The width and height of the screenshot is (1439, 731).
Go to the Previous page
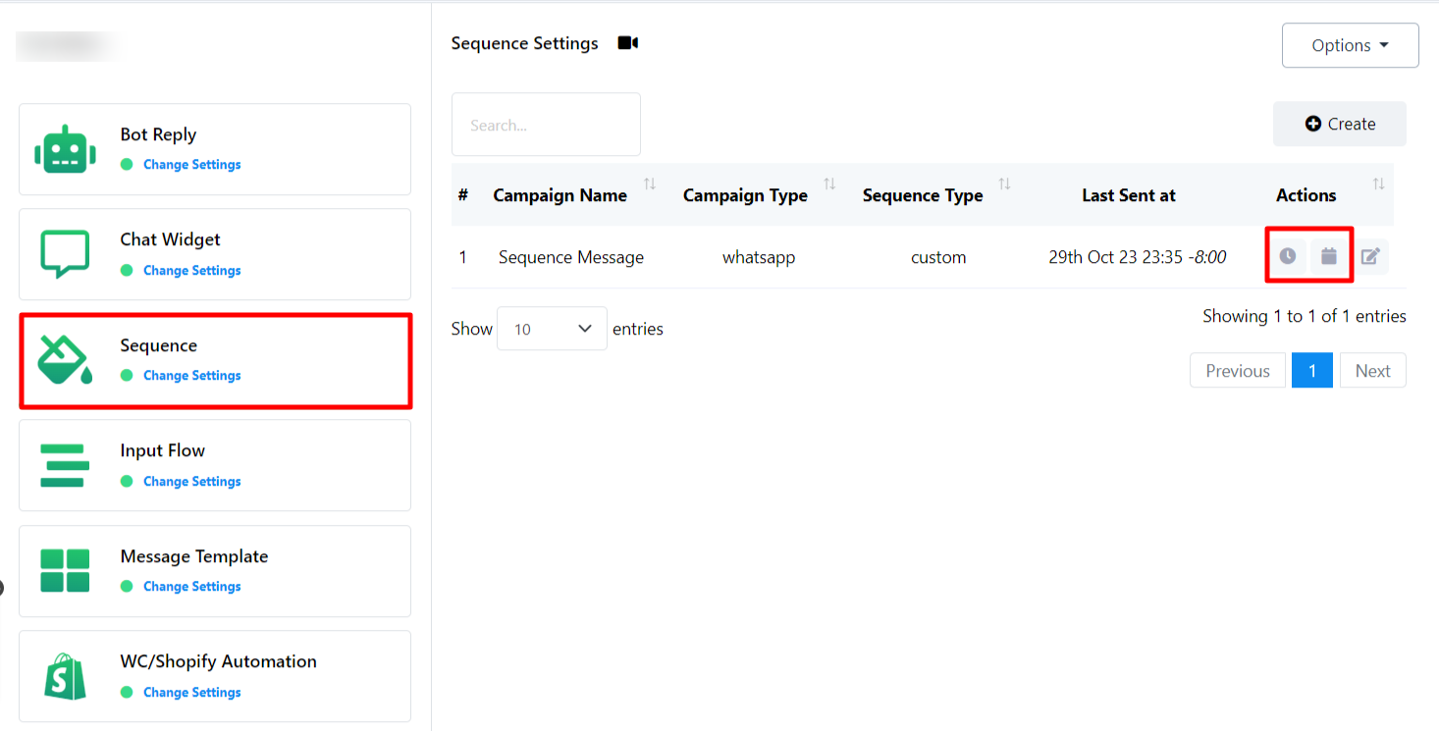point(1237,371)
